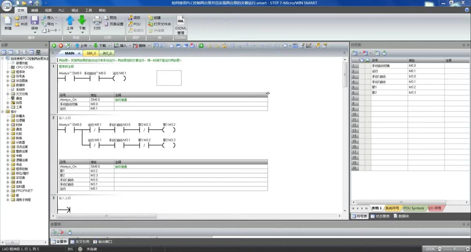Image resolution: width=471 pixels, height=252 pixels.
Task: Open 项目 project protection
Action: 134,18
